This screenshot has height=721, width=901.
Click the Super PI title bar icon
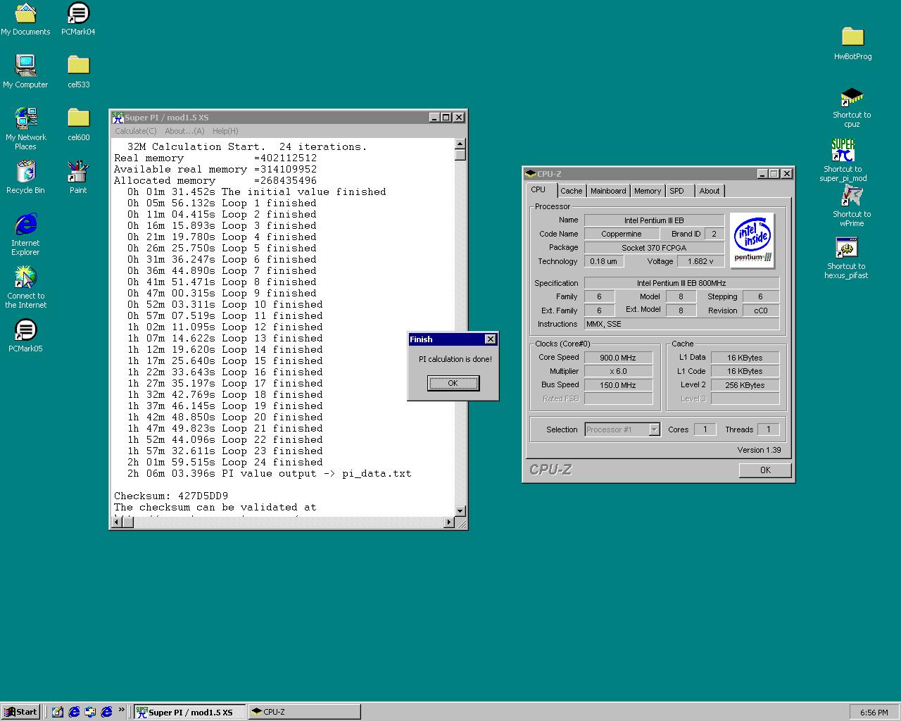point(118,118)
